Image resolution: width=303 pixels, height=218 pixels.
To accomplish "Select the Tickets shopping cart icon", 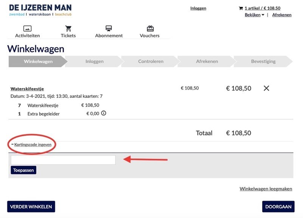I will point(68,28).
